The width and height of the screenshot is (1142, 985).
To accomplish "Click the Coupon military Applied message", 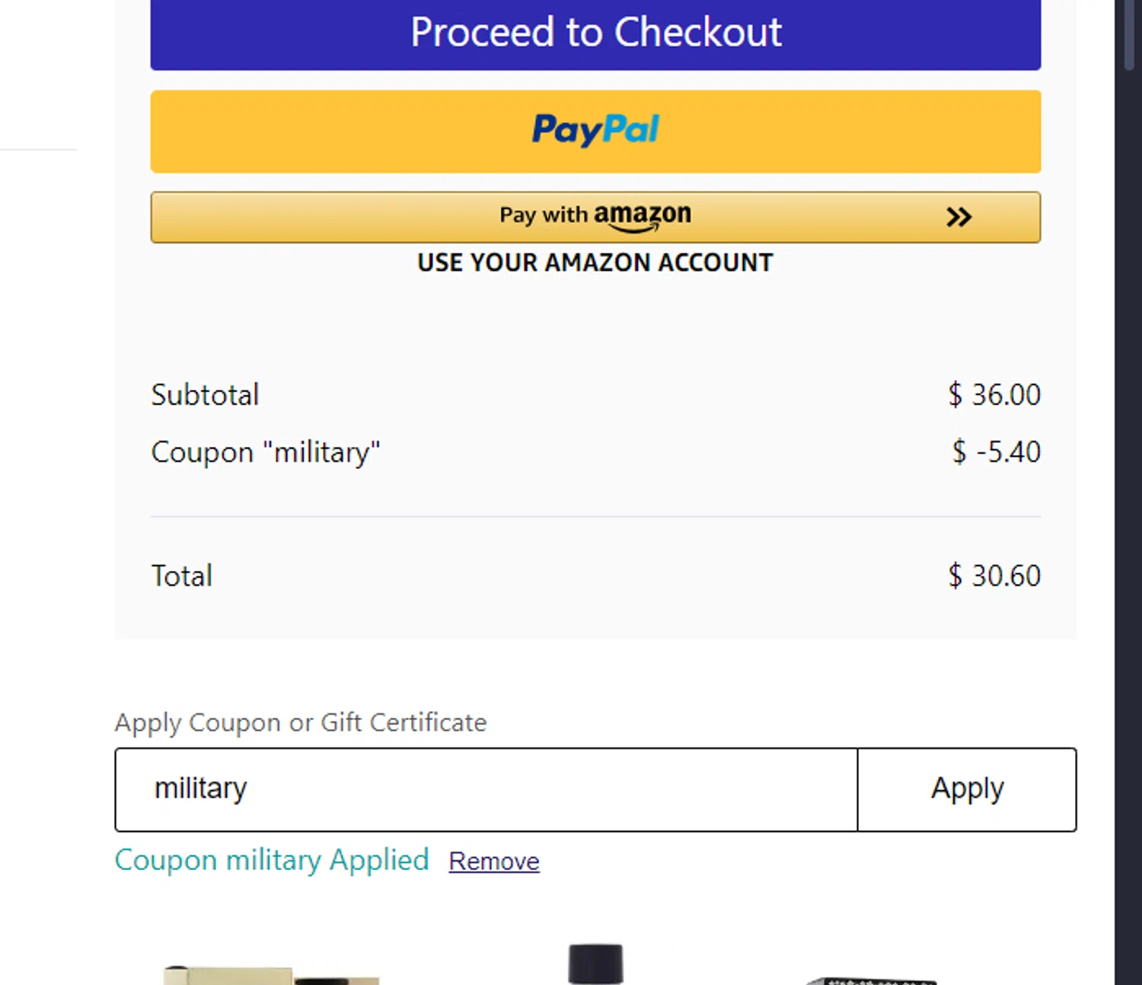I will coord(272,860).
